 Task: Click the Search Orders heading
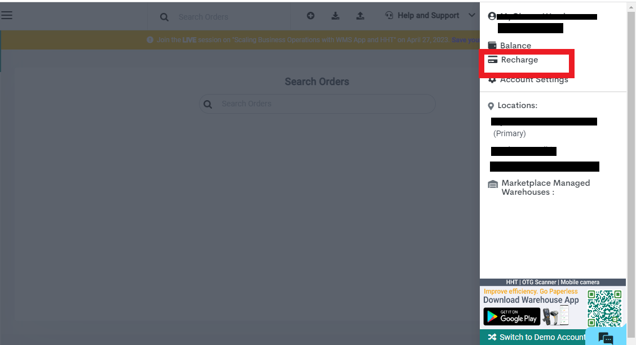[x=317, y=82]
